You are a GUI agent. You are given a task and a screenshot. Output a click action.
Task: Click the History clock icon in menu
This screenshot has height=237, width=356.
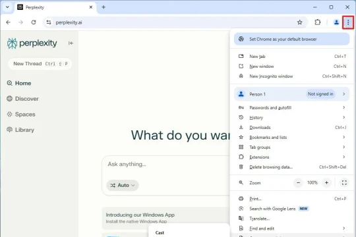coord(241,117)
